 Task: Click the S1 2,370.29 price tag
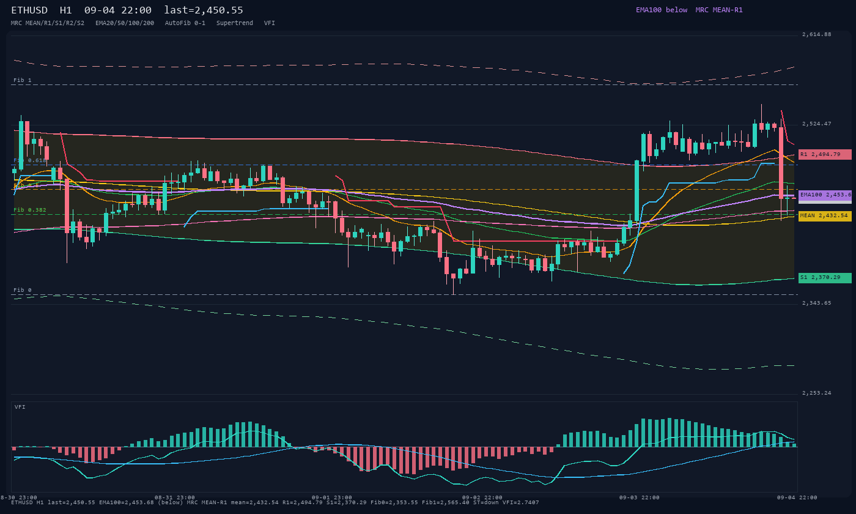(825, 278)
